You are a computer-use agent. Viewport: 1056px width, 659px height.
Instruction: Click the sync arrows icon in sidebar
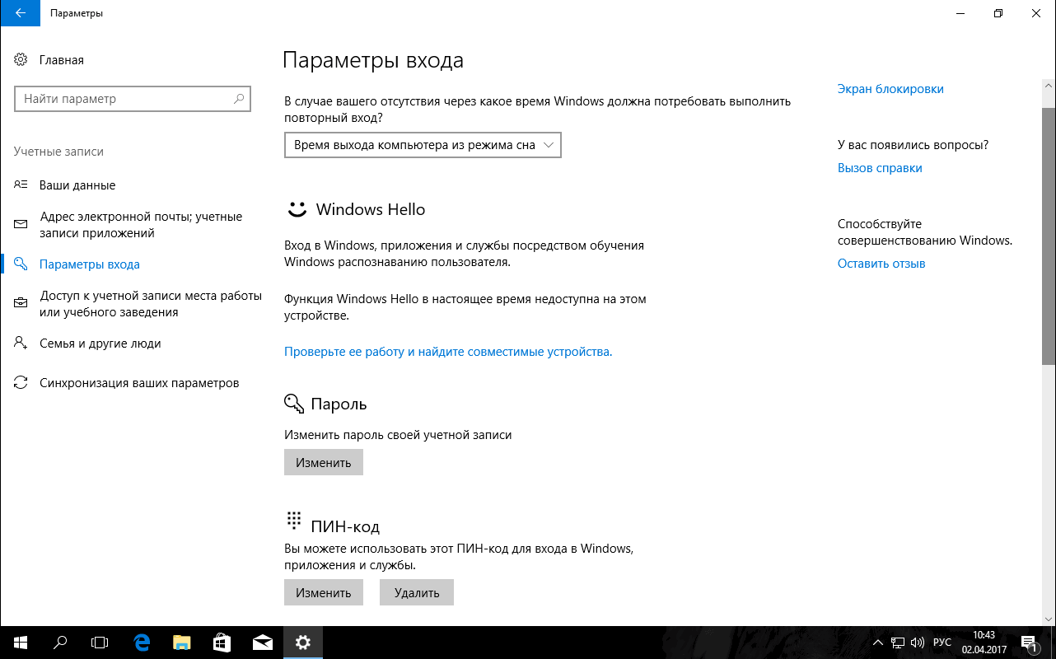21,383
